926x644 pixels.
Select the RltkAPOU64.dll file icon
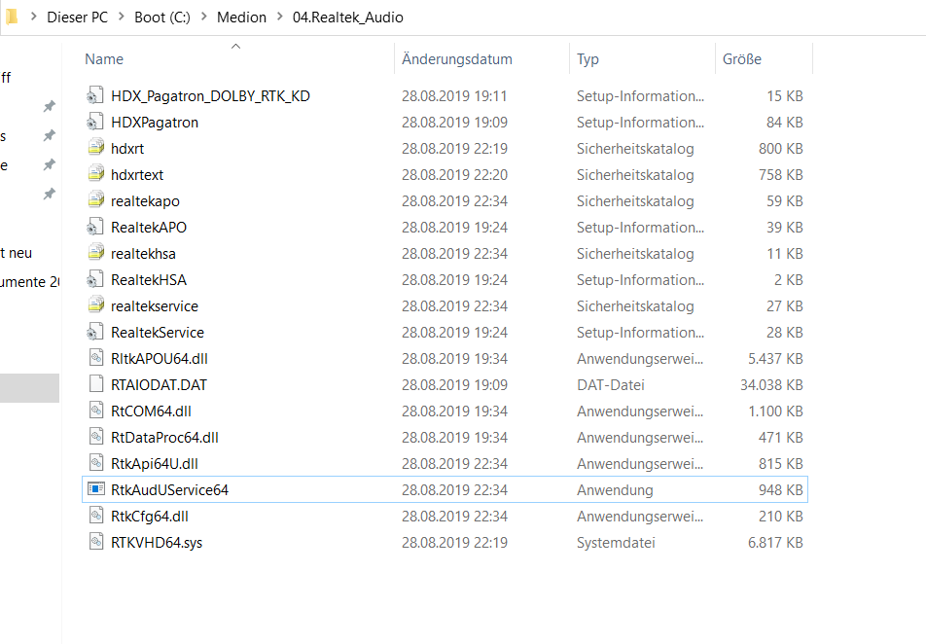94,359
